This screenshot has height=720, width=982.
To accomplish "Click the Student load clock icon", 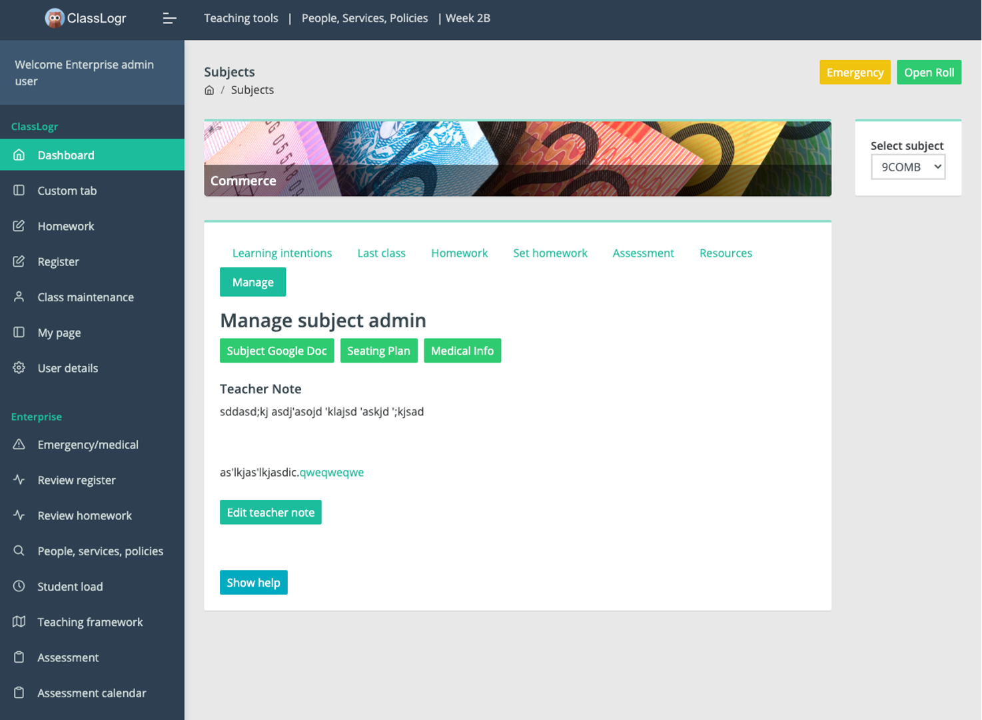I will click(x=19, y=586).
